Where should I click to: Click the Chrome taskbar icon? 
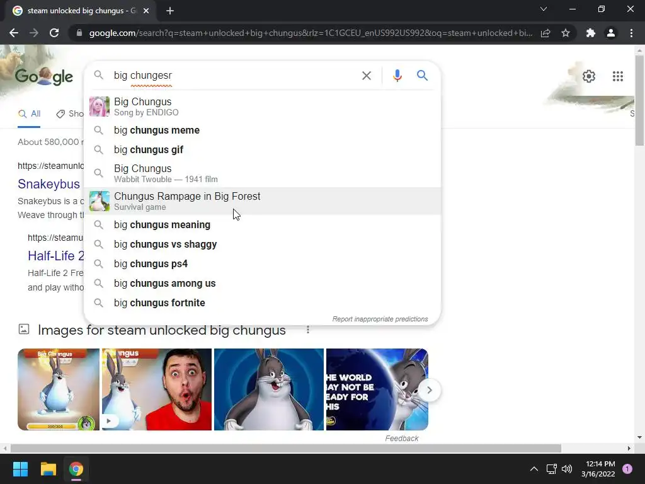[x=76, y=469]
